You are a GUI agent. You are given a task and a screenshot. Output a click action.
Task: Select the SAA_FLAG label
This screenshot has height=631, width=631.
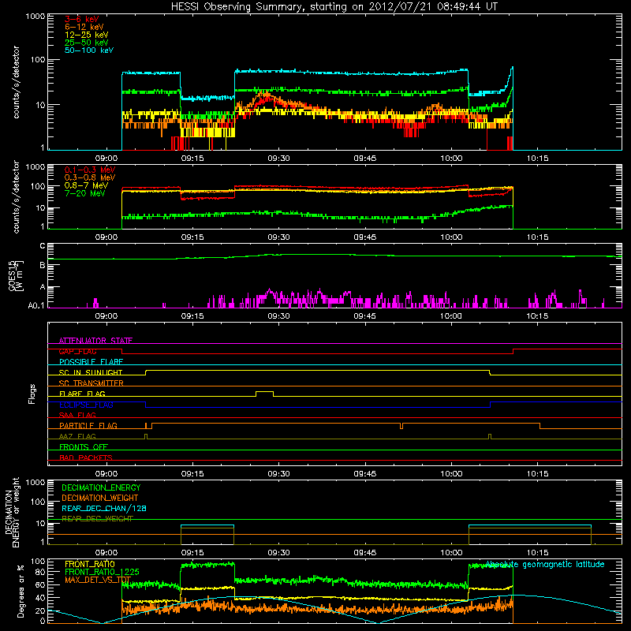[x=77, y=415]
